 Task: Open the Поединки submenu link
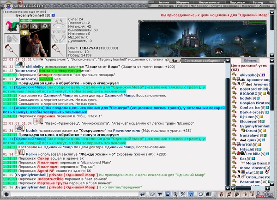pyautogui.click(x=249, y=6)
